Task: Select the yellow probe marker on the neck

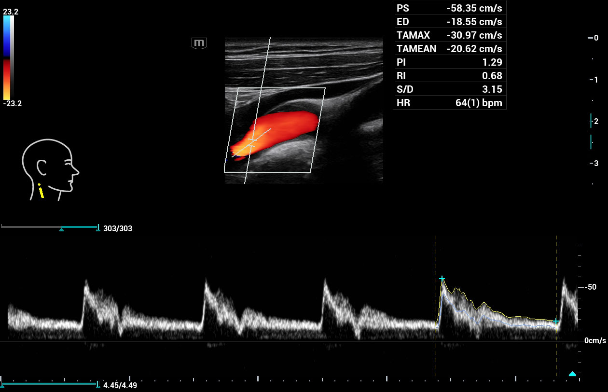Action: [x=41, y=192]
